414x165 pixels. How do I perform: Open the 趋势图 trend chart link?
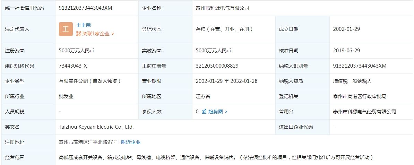tap(218, 112)
